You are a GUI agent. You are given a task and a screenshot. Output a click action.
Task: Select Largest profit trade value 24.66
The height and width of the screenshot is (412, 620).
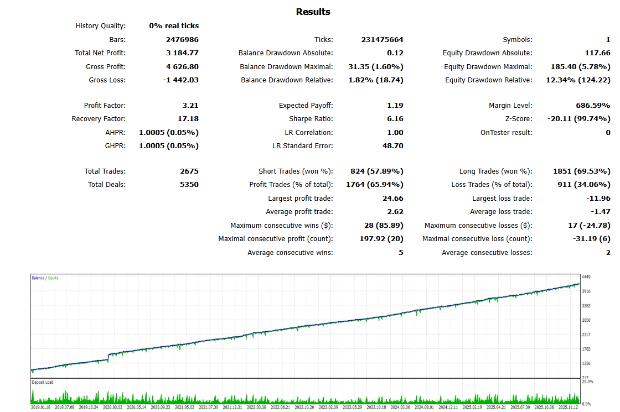tap(393, 199)
